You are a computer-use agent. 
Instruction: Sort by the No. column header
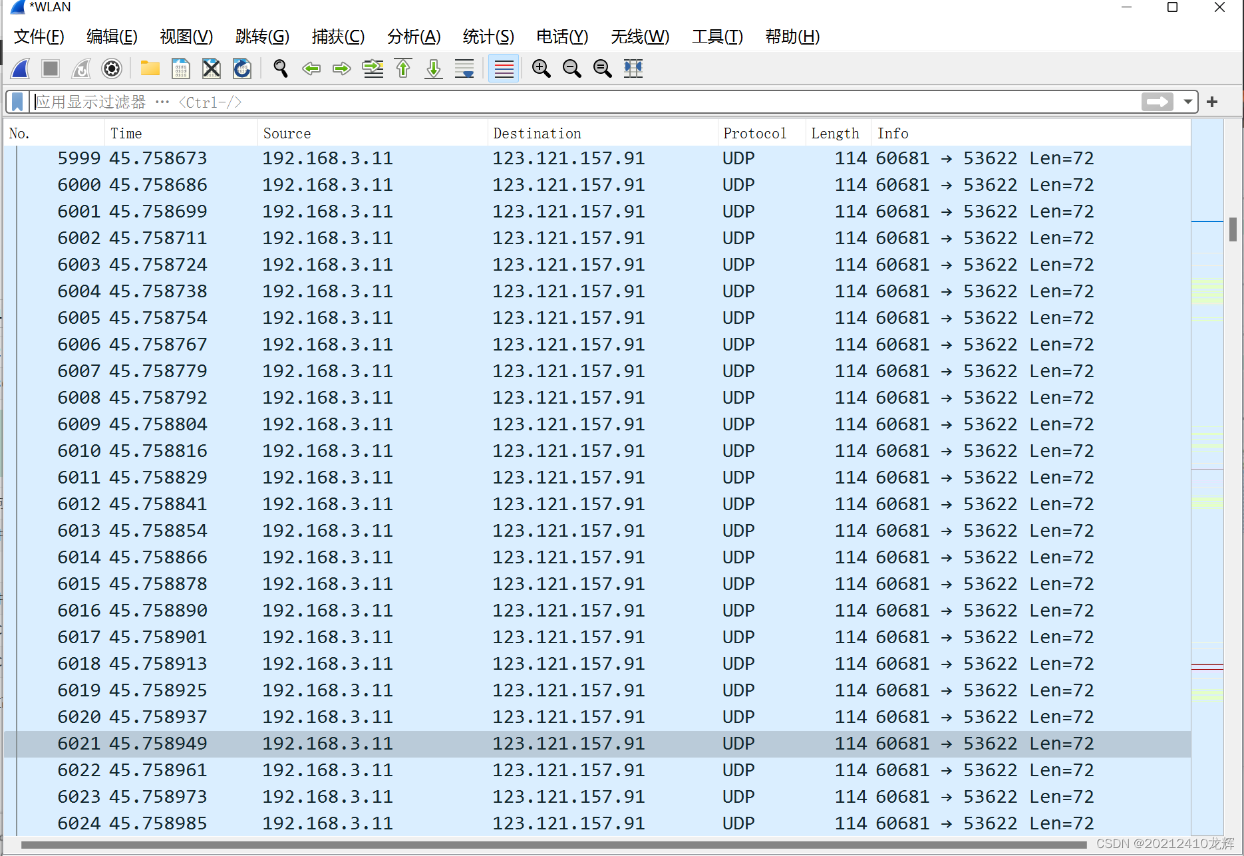coord(55,134)
